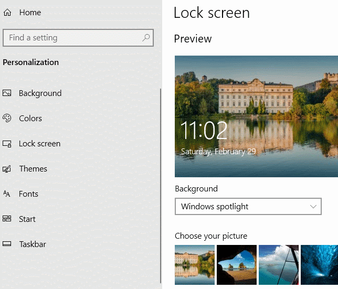Click the search magnifier icon
Viewport: 338px width, 289px height.
[x=146, y=38]
